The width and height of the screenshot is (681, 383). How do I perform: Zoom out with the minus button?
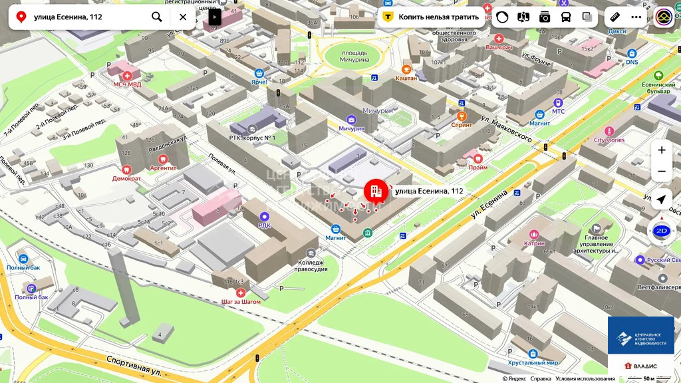662,172
